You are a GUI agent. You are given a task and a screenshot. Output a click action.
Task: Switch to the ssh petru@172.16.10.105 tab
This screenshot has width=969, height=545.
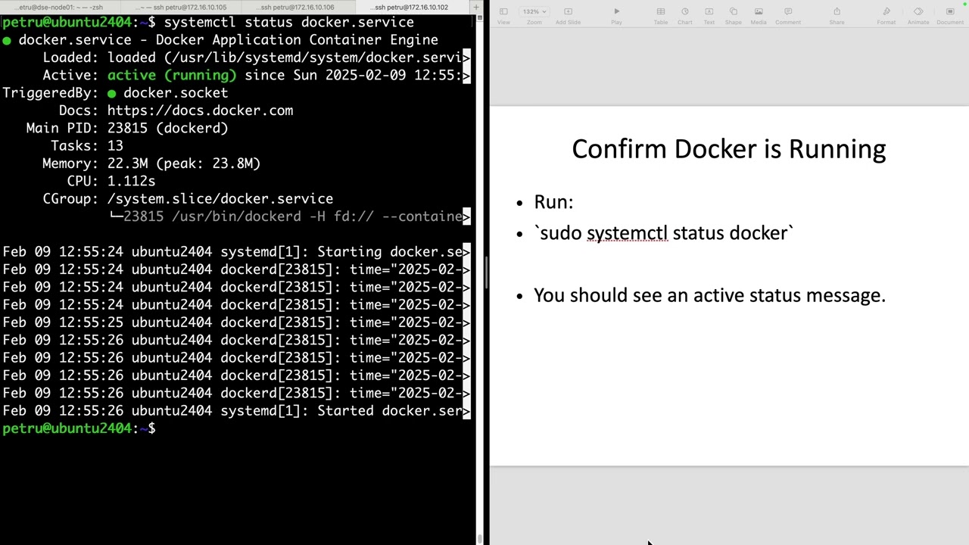click(x=180, y=7)
